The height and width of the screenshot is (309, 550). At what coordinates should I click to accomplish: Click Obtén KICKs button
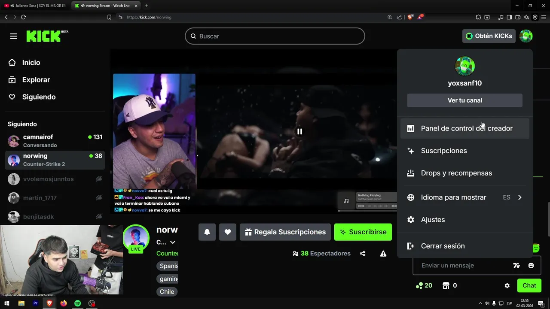[x=489, y=36]
